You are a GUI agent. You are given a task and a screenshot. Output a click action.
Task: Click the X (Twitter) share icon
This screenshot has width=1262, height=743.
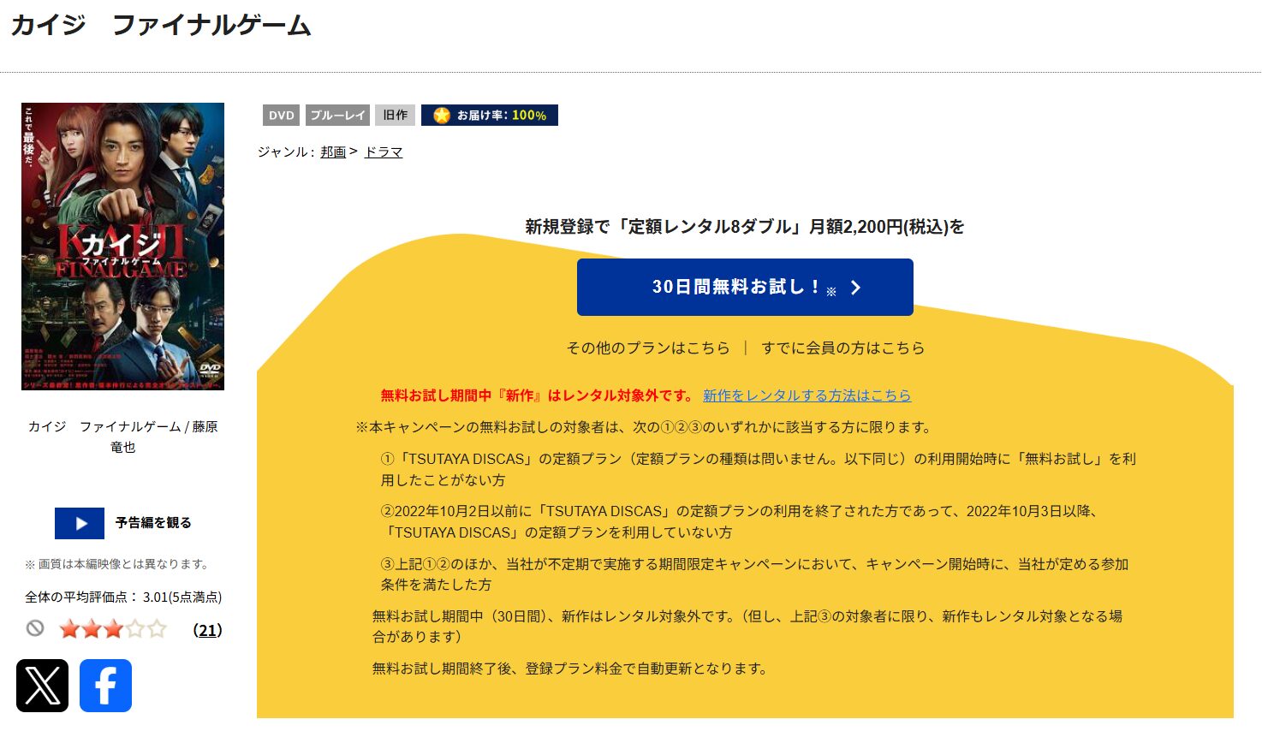[x=42, y=685]
